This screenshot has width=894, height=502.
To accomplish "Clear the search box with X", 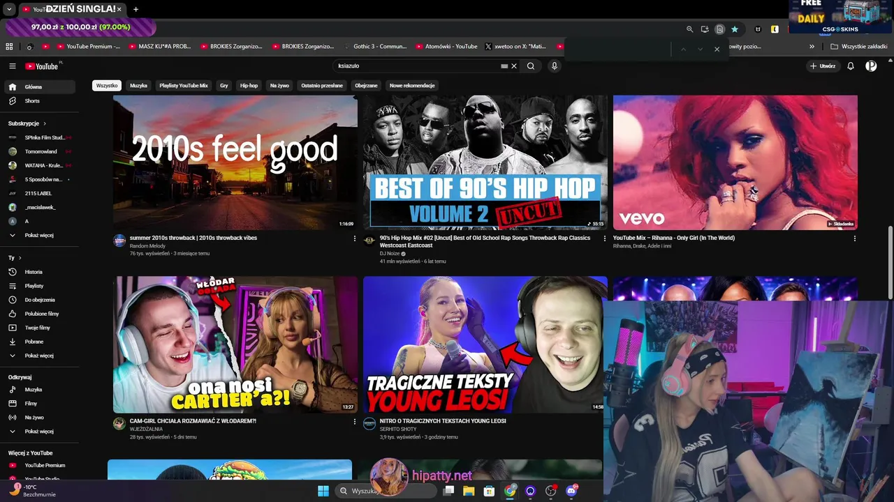I will pyautogui.click(x=514, y=66).
